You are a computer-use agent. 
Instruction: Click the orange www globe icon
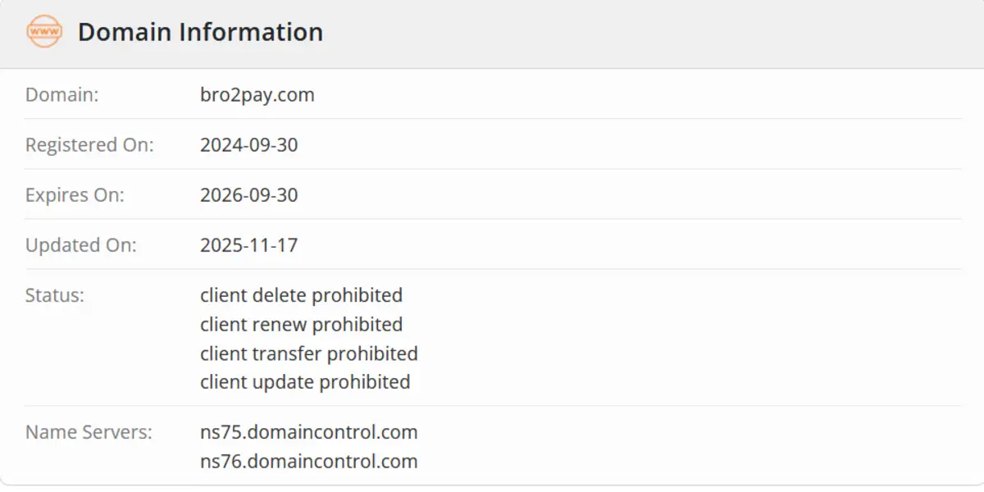click(x=43, y=32)
